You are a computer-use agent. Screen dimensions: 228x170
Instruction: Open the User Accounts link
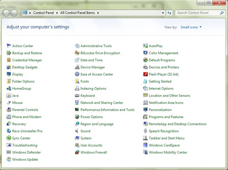(x=91, y=145)
